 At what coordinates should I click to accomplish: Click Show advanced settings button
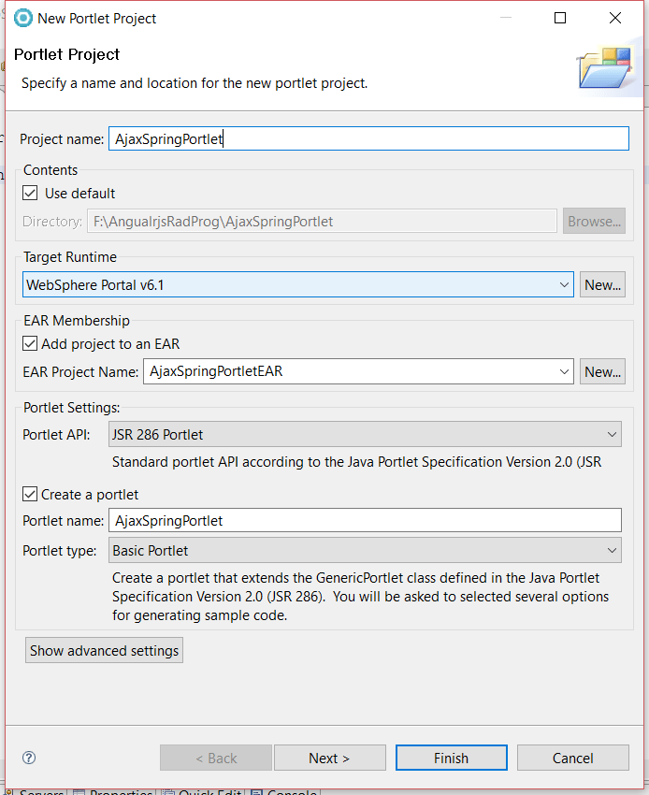[x=104, y=650]
